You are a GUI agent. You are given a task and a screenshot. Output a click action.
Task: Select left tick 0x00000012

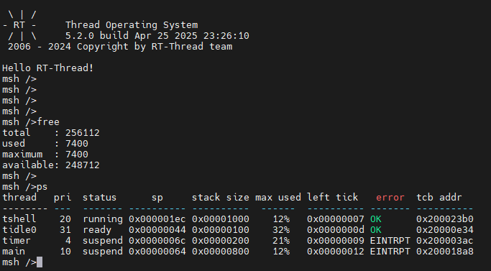tap(336, 252)
